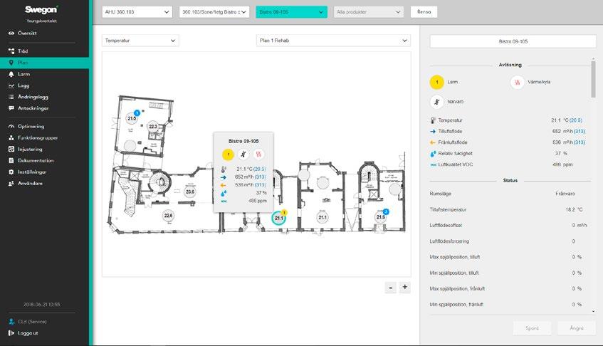Click the gauge icon beside Optimering
The width and height of the screenshot is (603, 346).
11,126
